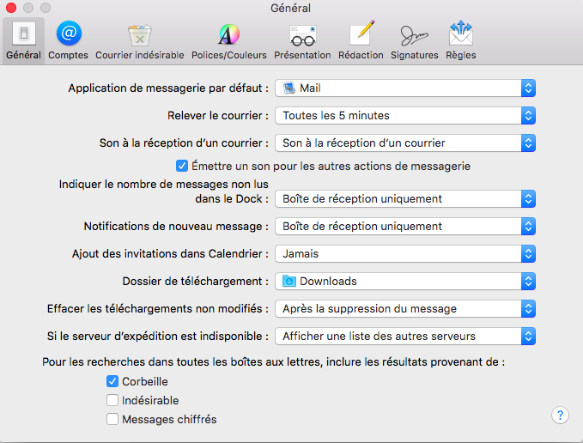The width and height of the screenshot is (583, 443).
Task: Open the Signatures pane icon
Action: click(x=414, y=35)
